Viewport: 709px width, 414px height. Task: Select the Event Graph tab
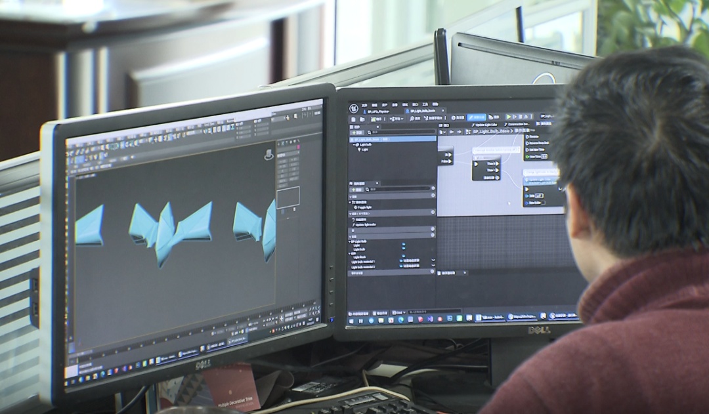click(544, 123)
